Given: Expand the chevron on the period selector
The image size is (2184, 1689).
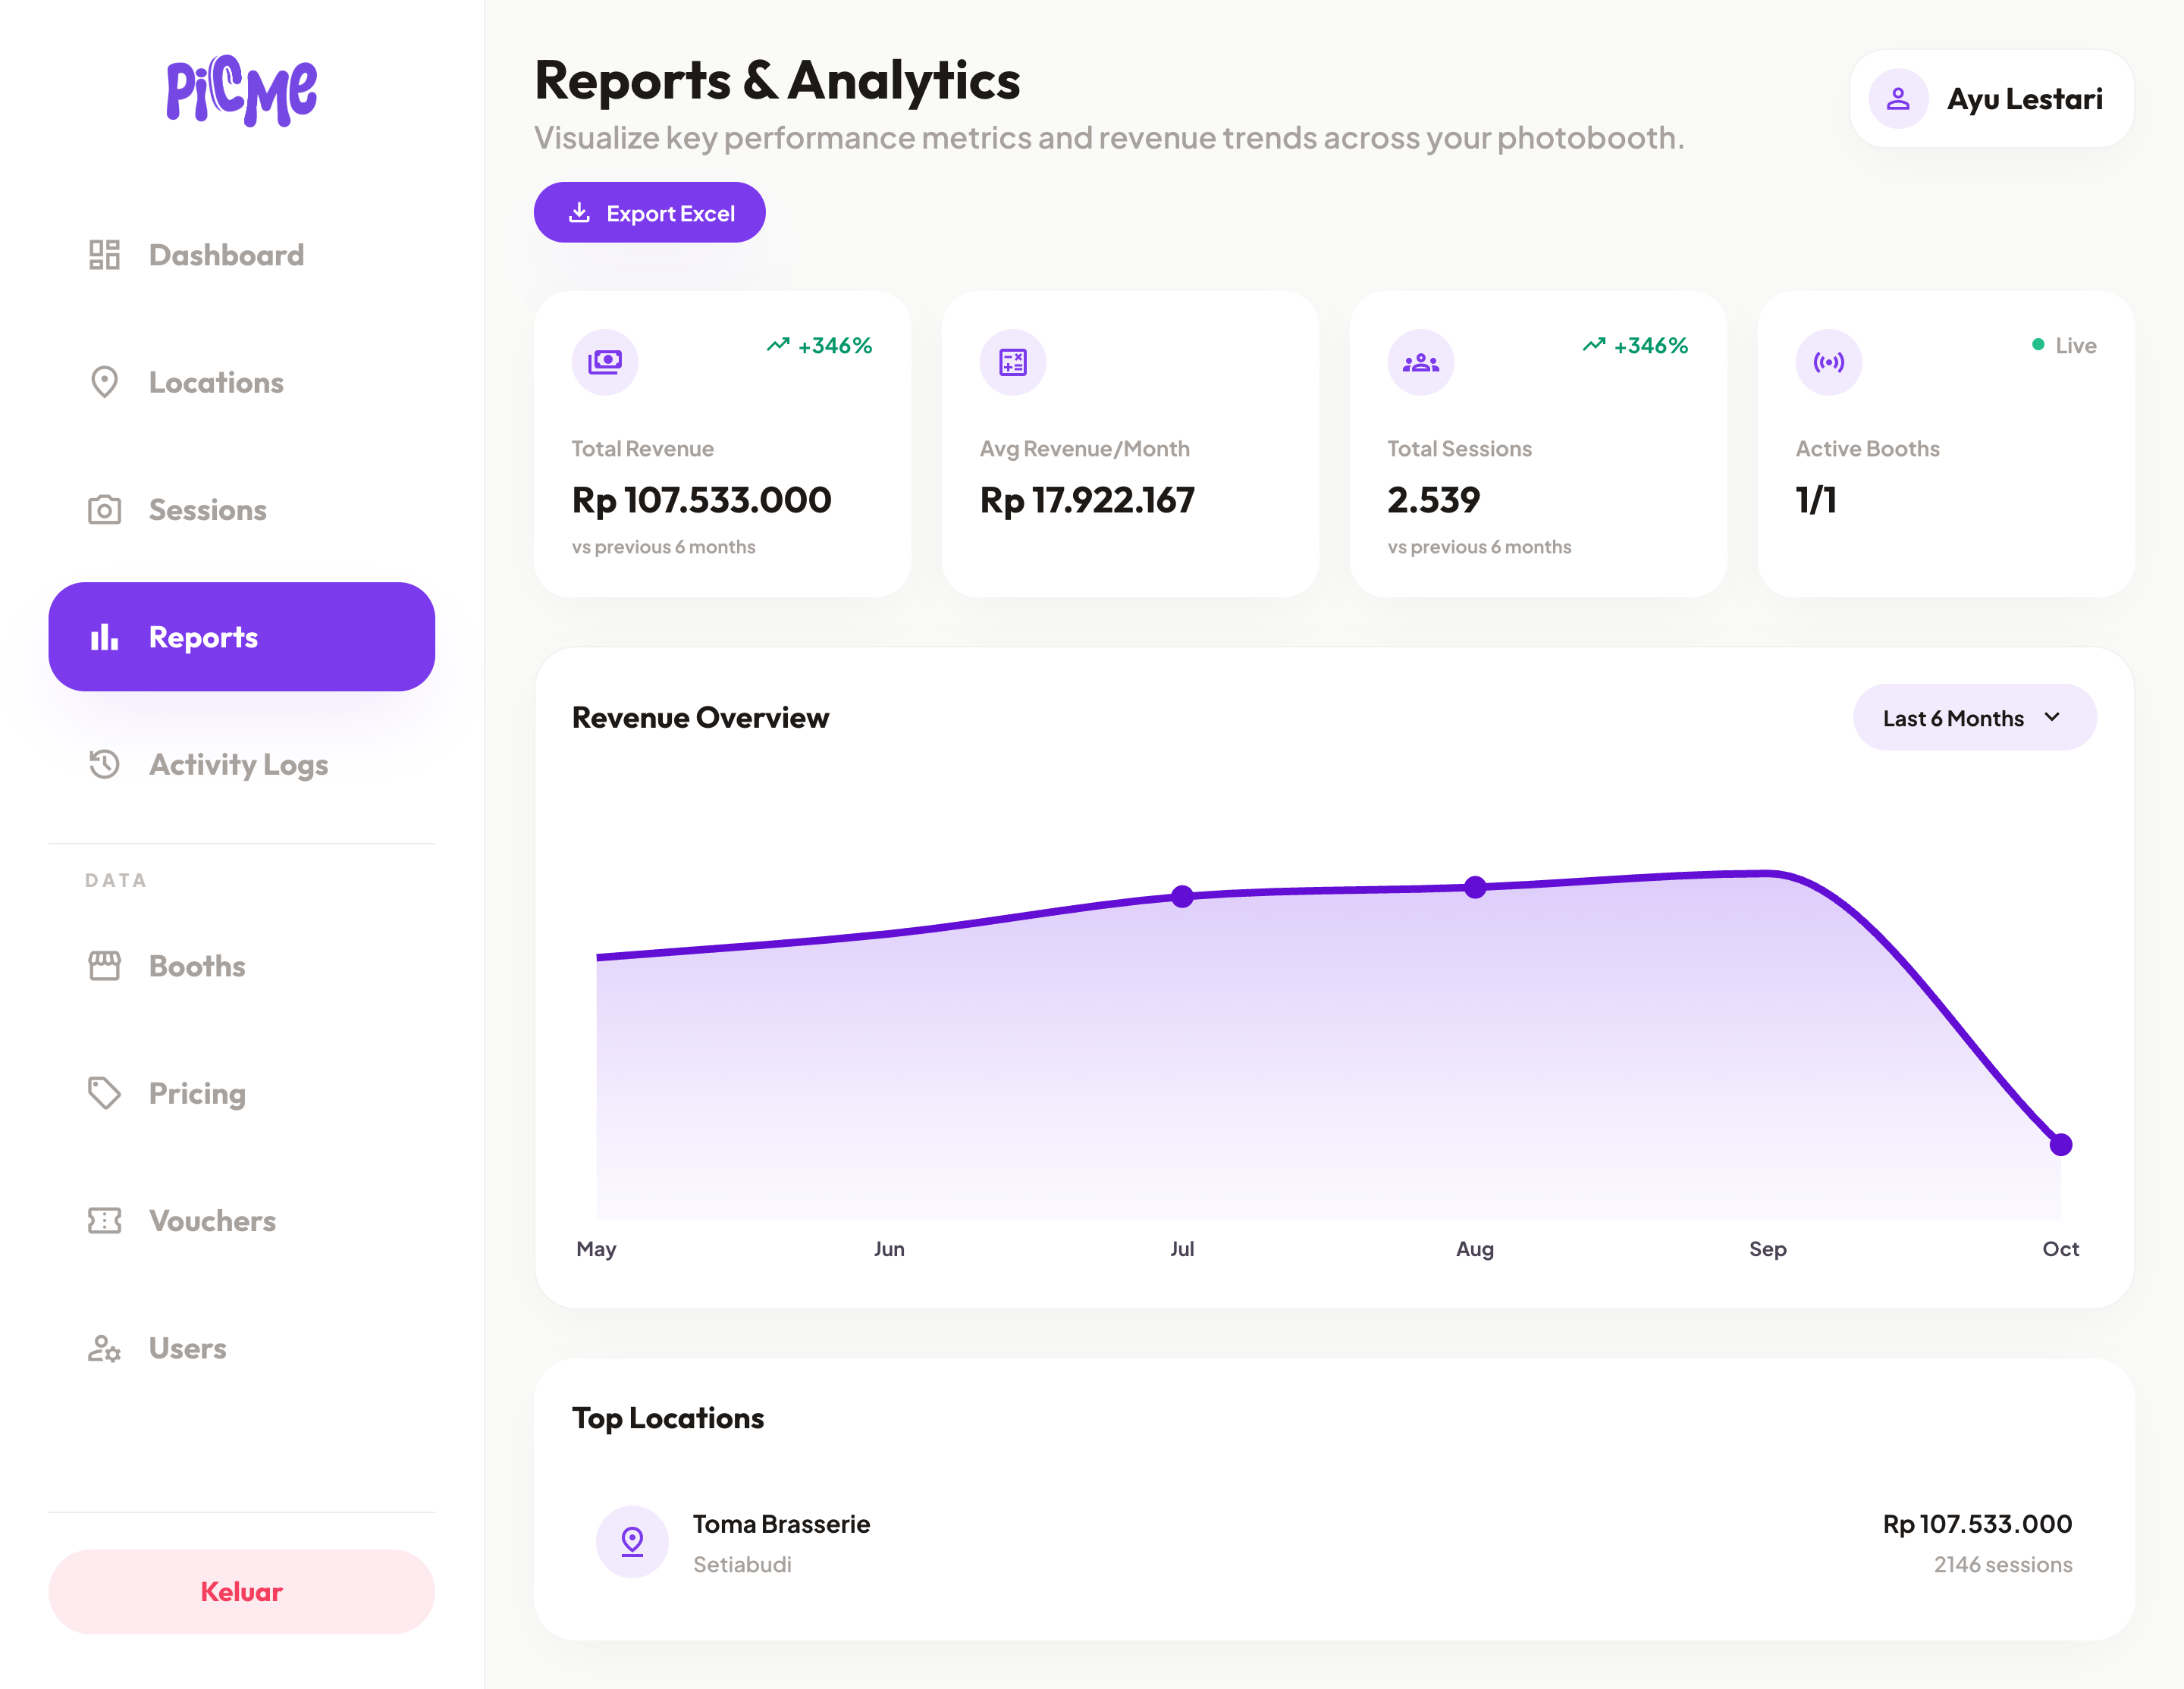Looking at the screenshot, I should tap(2053, 718).
